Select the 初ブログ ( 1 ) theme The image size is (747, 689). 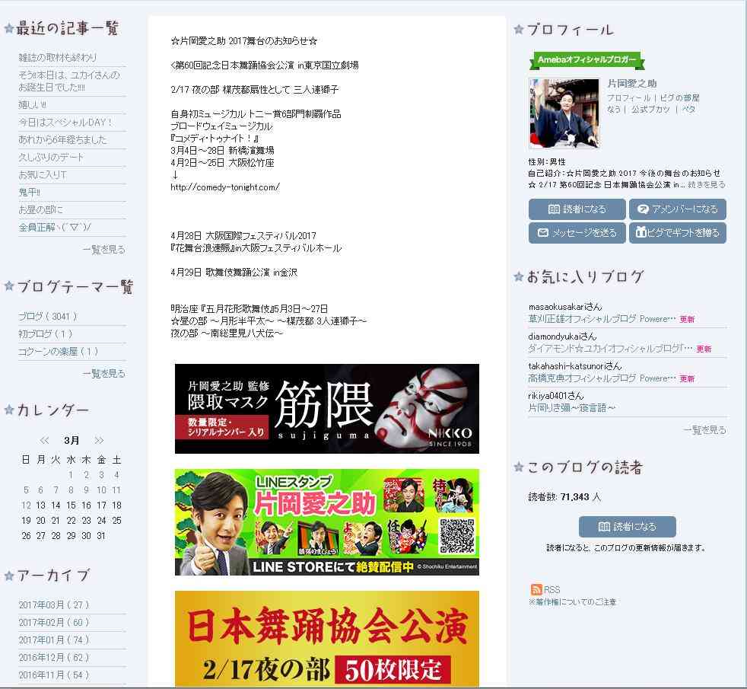[45, 333]
